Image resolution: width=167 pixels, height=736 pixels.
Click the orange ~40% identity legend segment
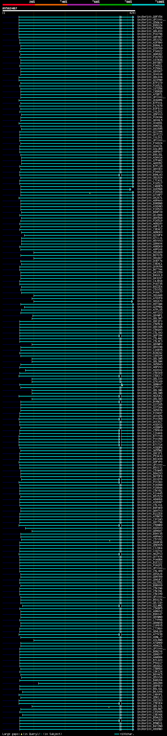[51, 5]
